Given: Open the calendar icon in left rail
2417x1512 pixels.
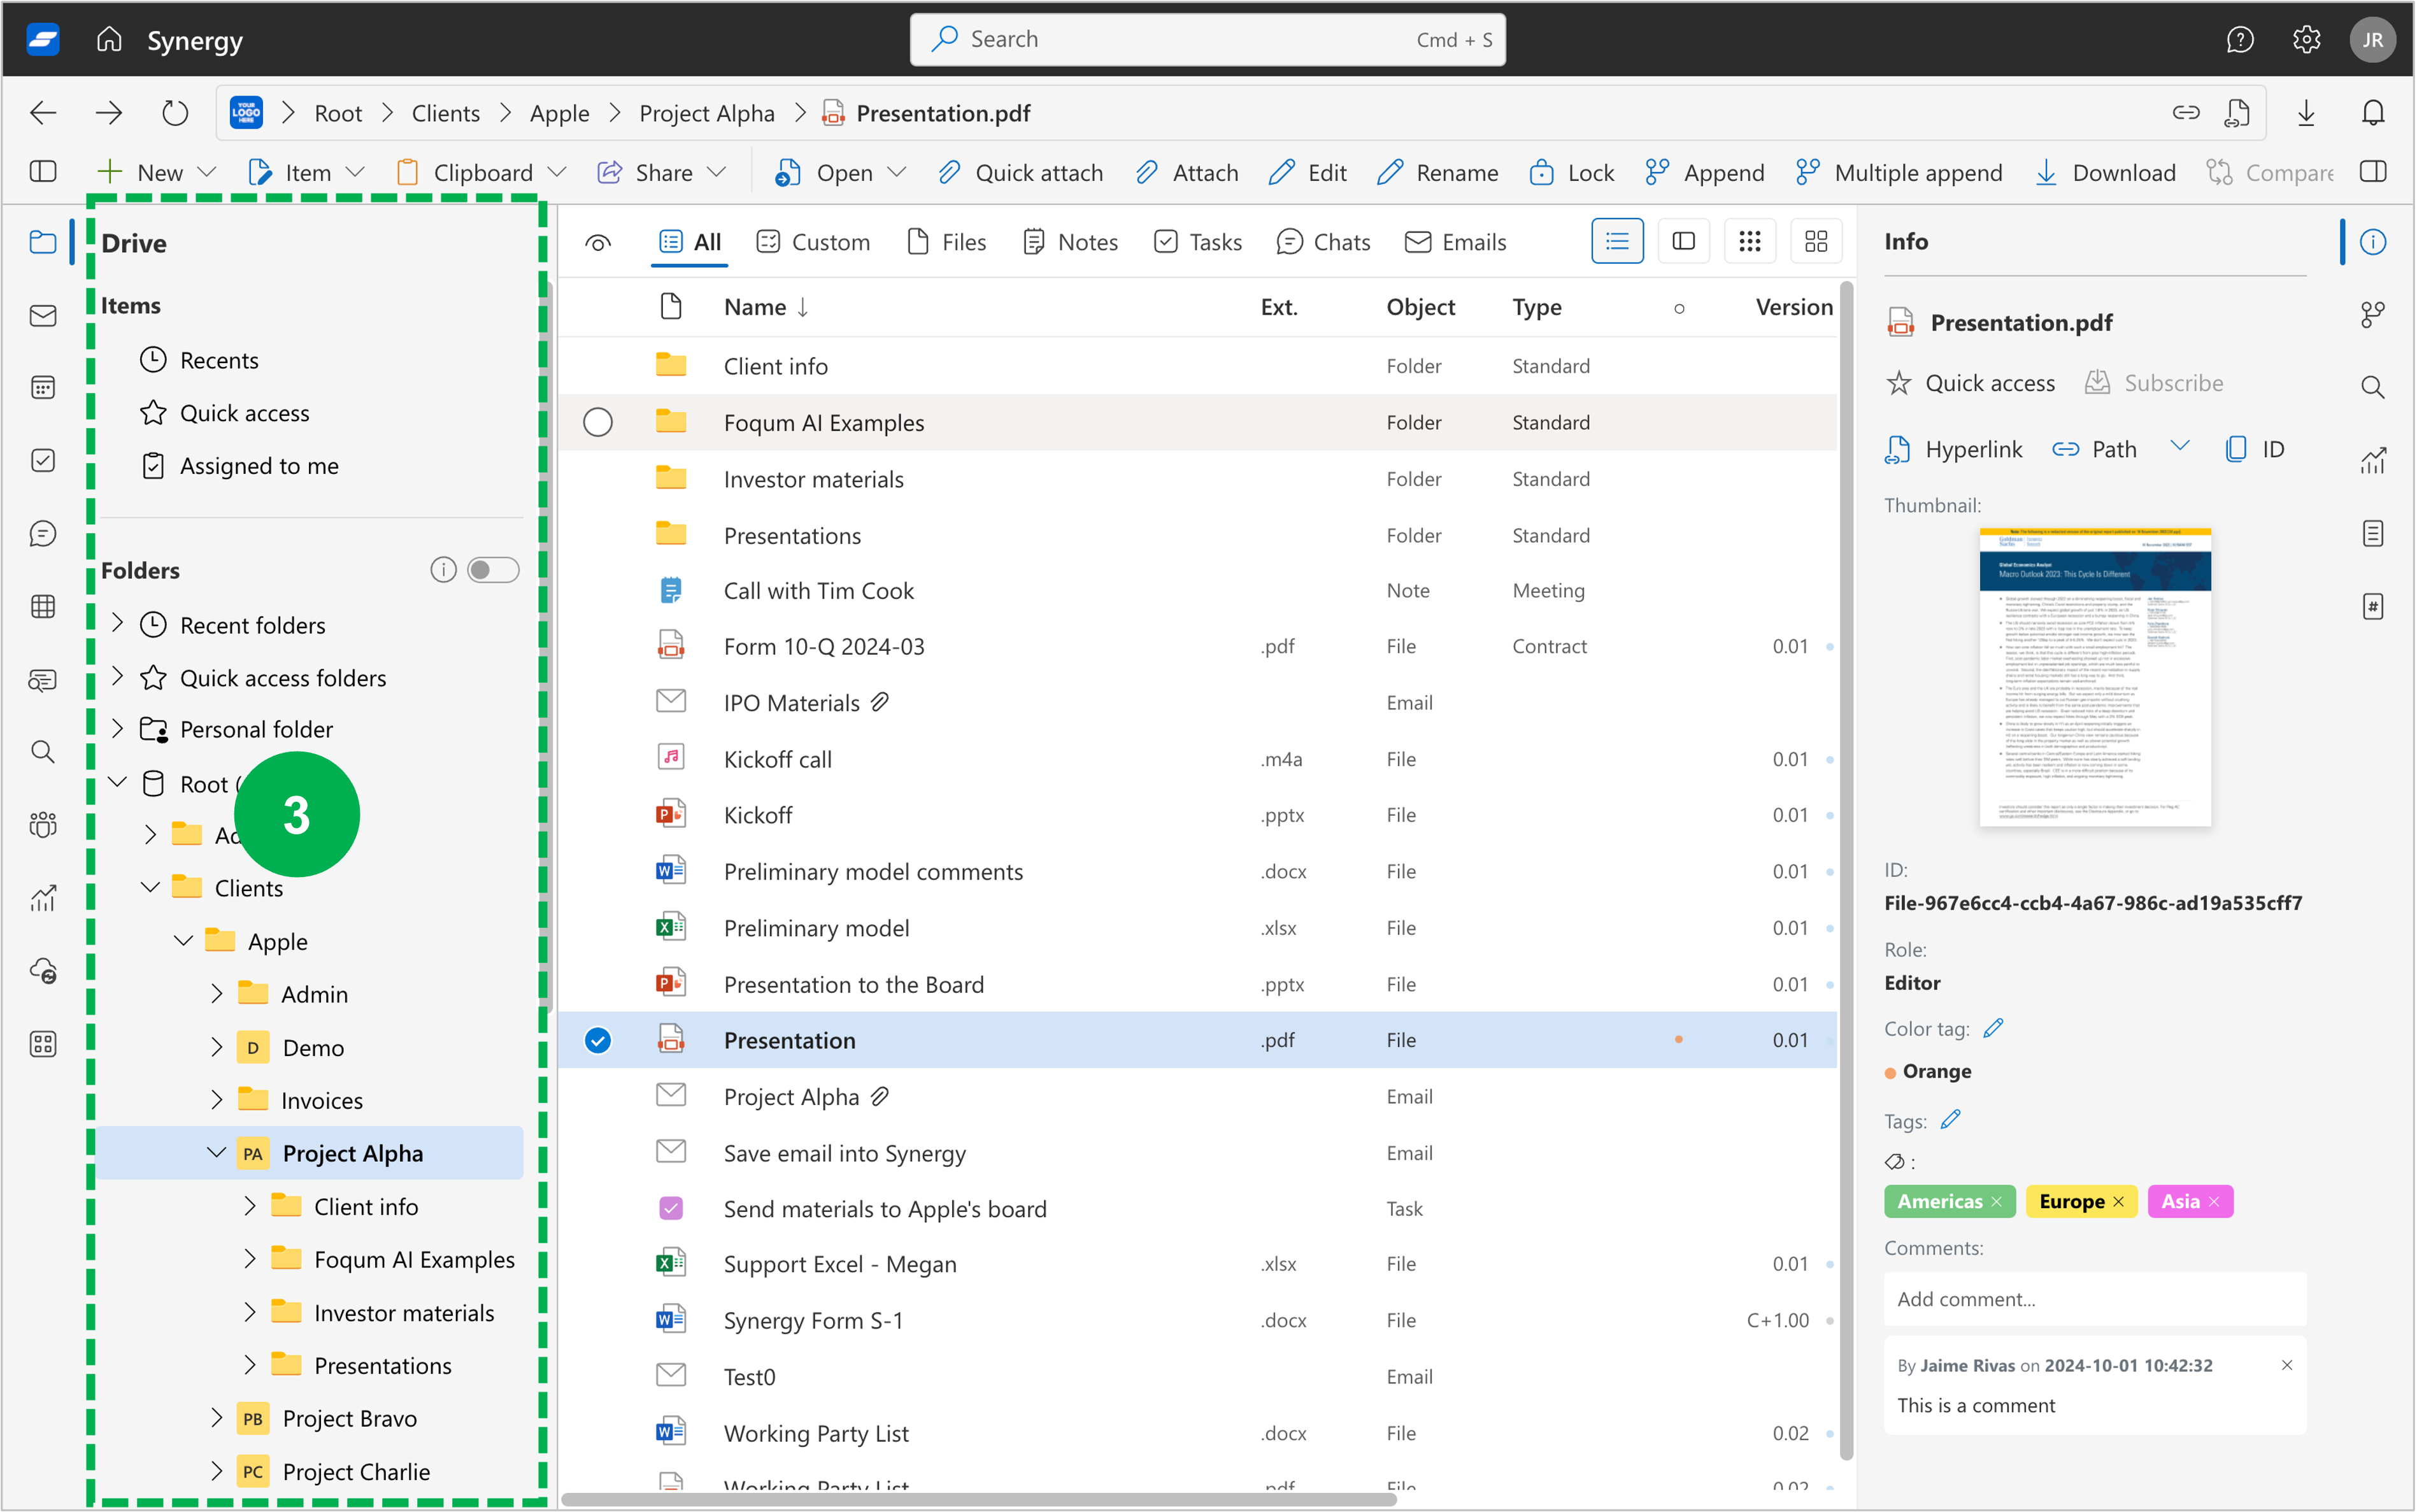Looking at the screenshot, I should pos(42,388).
